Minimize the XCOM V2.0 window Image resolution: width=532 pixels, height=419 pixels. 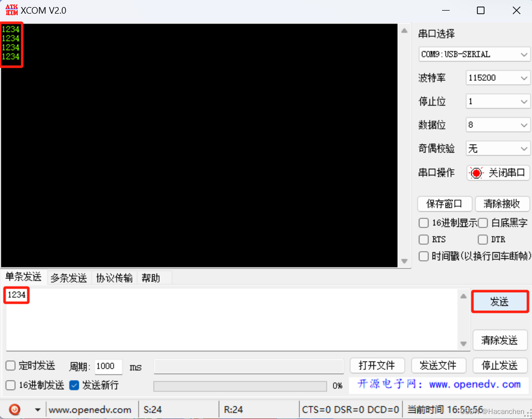446,11
